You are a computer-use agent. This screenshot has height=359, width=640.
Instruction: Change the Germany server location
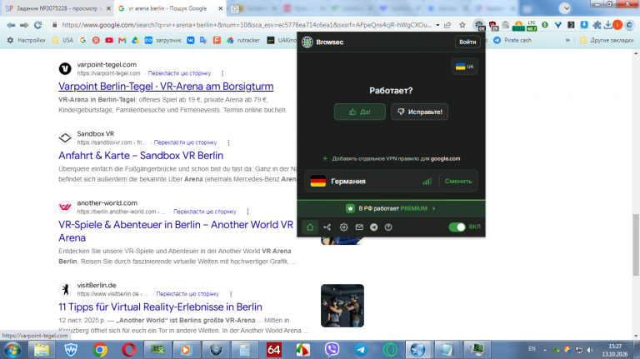point(458,181)
